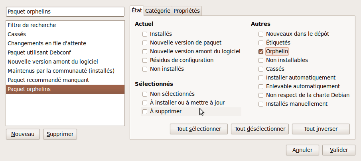The image size is (361, 161).
Task: Toggle Enlevable automatiquement checkbox
Action: pyautogui.click(x=261, y=87)
